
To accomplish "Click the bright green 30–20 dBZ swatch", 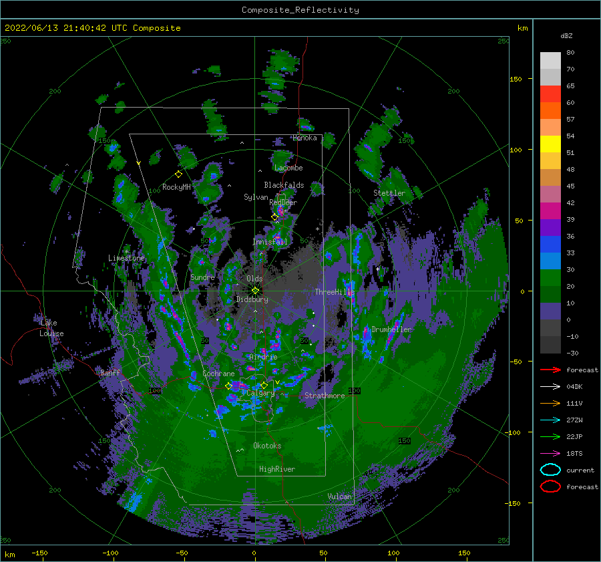I will [550, 278].
